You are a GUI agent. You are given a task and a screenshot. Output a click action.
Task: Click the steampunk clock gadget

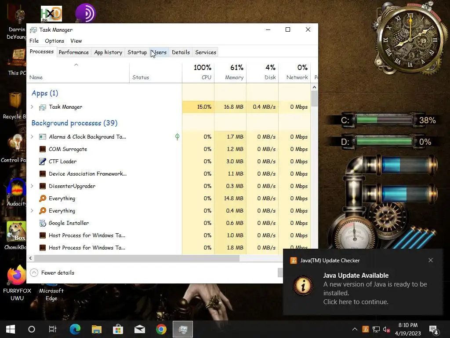pyautogui.click(x=410, y=39)
